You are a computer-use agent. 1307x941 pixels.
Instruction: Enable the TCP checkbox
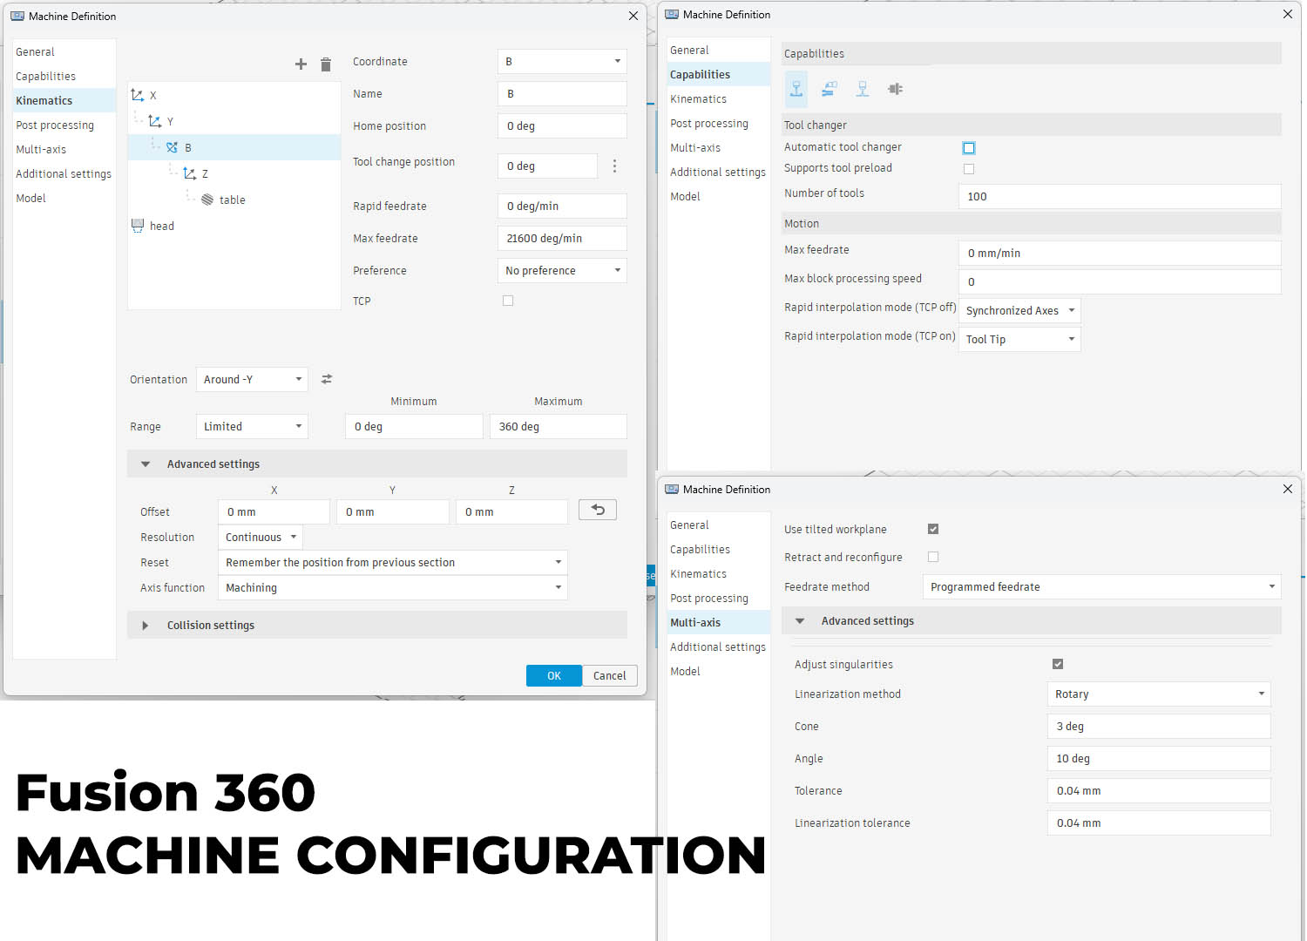coord(508,301)
